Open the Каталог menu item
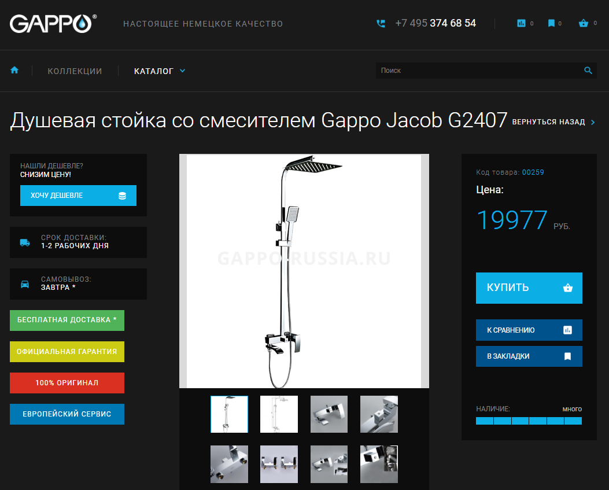609x490 pixels. coord(154,71)
